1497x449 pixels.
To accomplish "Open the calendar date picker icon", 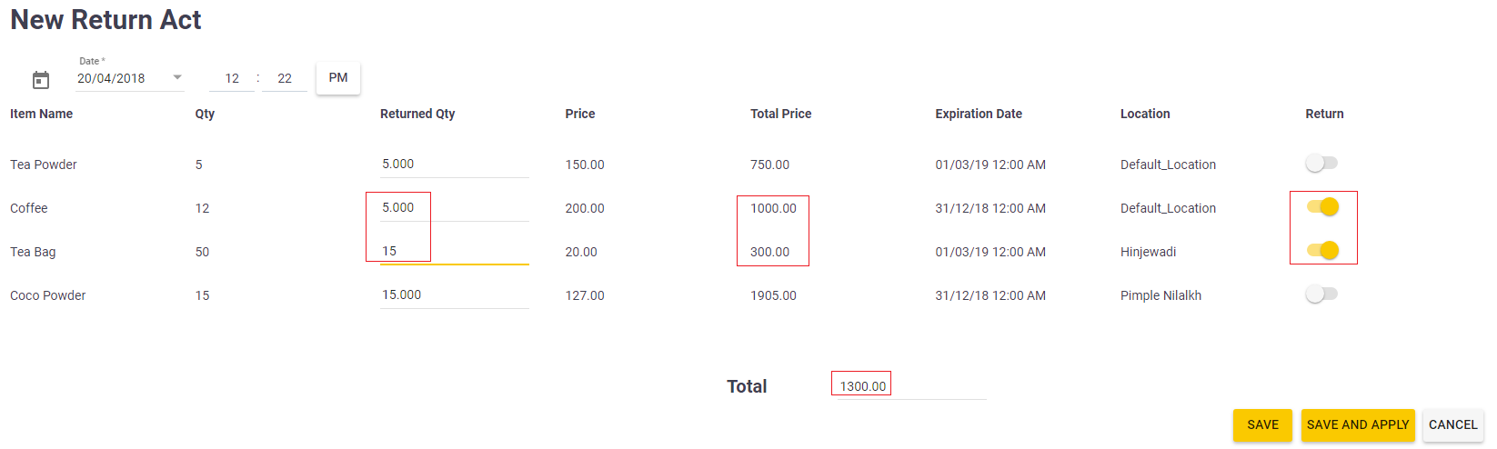I will [41, 80].
